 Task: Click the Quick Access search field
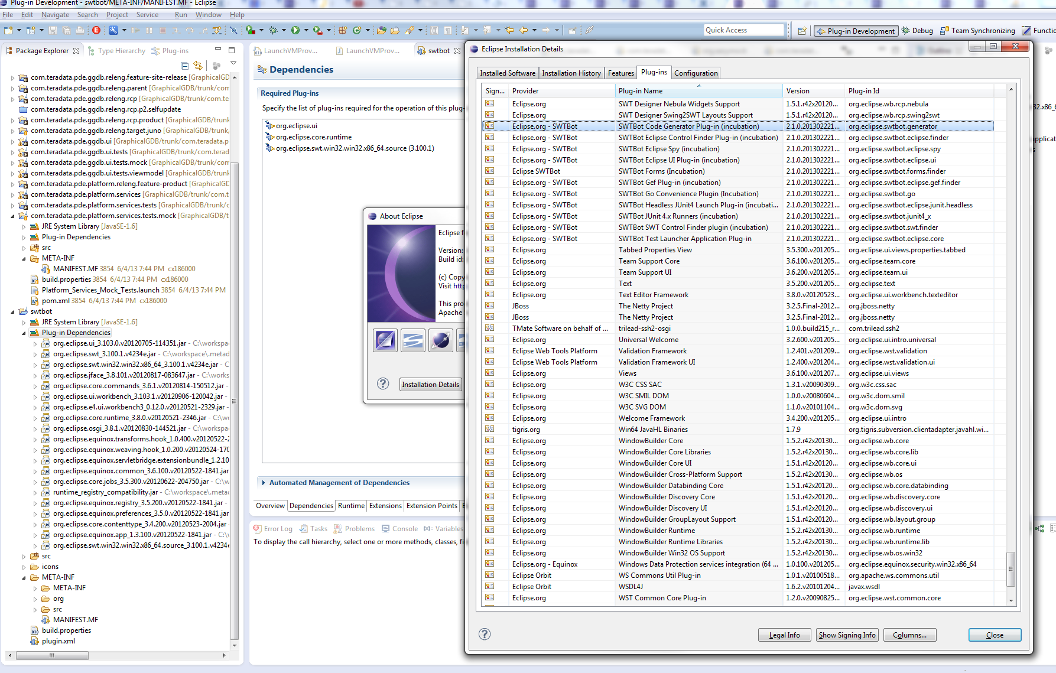click(x=743, y=30)
